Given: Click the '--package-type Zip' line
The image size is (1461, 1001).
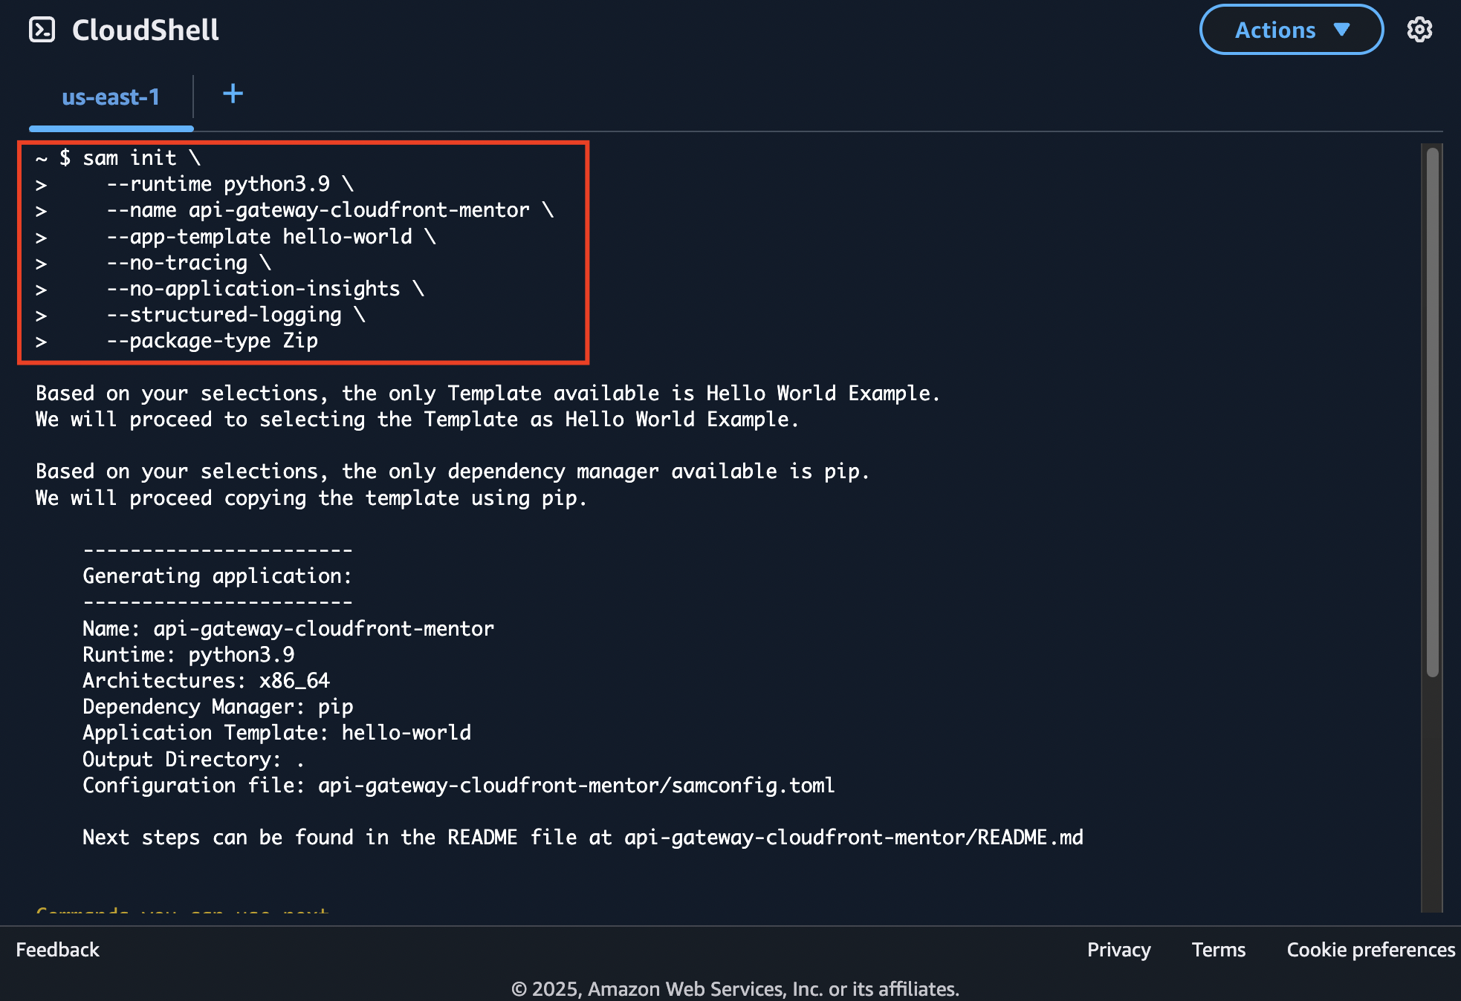Looking at the screenshot, I should (212, 341).
